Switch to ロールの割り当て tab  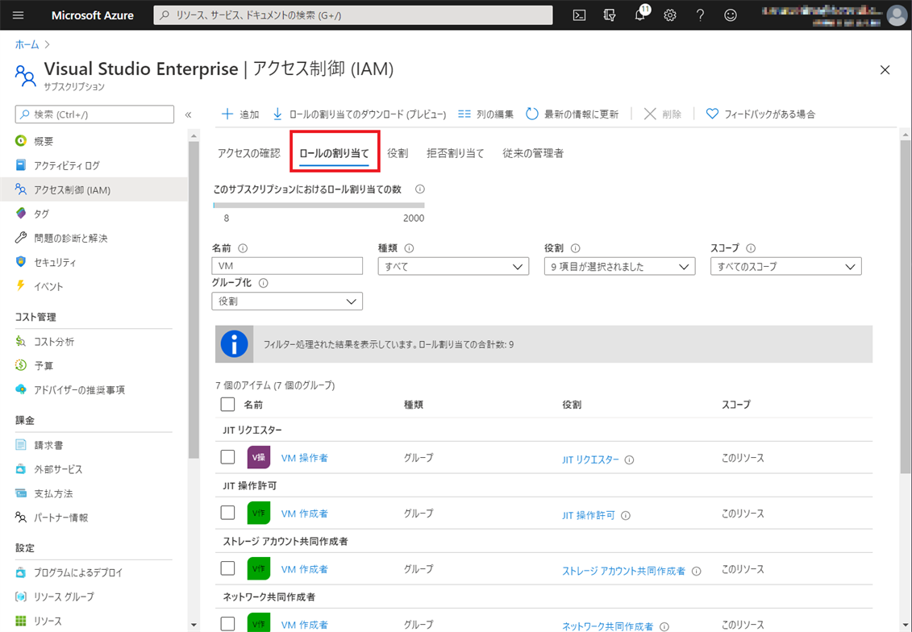pyautogui.click(x=335, y=153)
